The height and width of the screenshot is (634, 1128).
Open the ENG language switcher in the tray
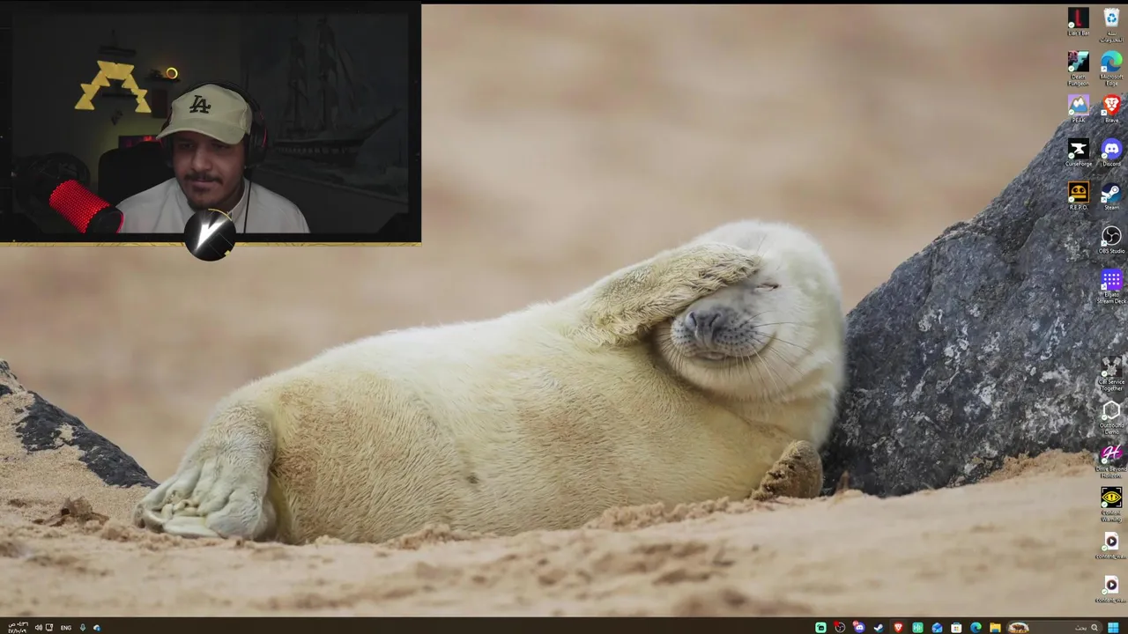[66, 628]
